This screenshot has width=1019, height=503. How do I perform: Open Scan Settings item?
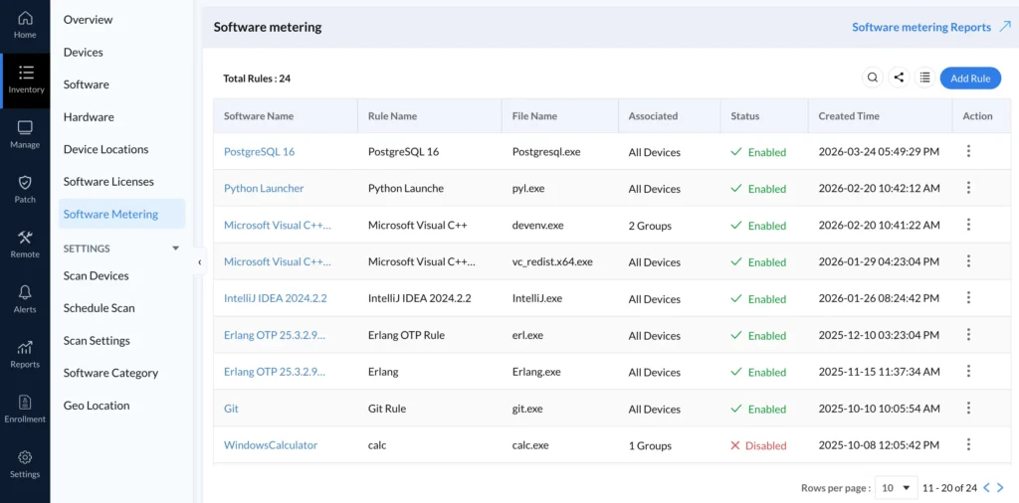(97, 341)
